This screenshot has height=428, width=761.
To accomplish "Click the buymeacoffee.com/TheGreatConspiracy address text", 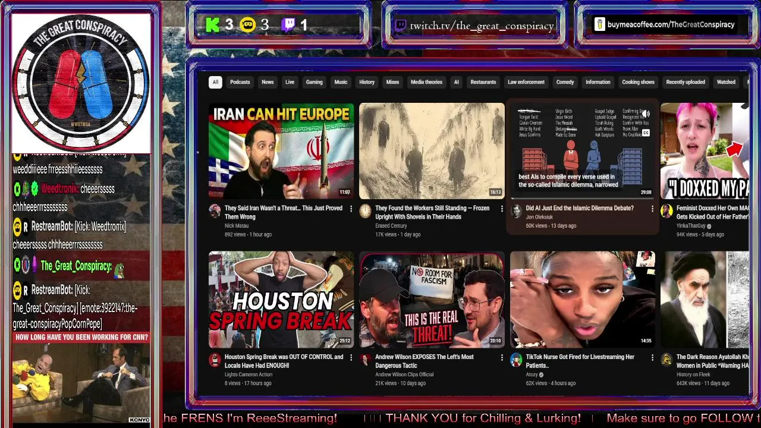I will coord(671,24).
